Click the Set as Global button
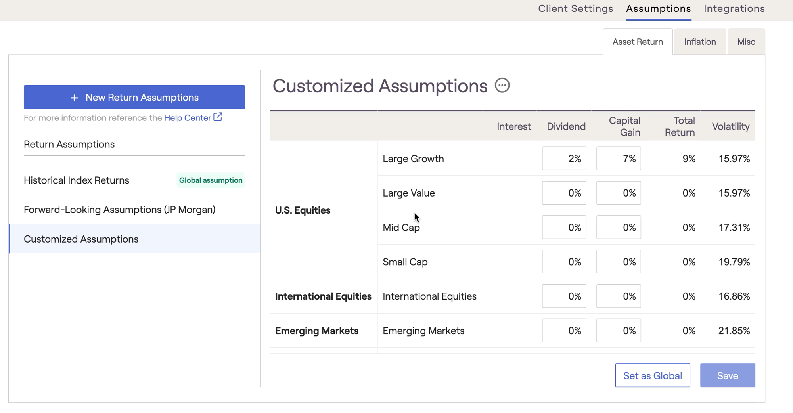Image resolution: width=793 pixels, height=413 pixels. (652, 375)
